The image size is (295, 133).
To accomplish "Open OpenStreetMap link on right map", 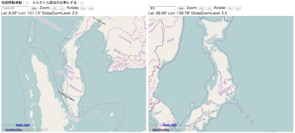I will tap(160, 130).
